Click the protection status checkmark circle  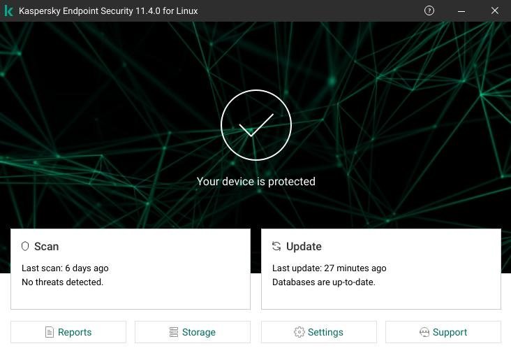256,125
